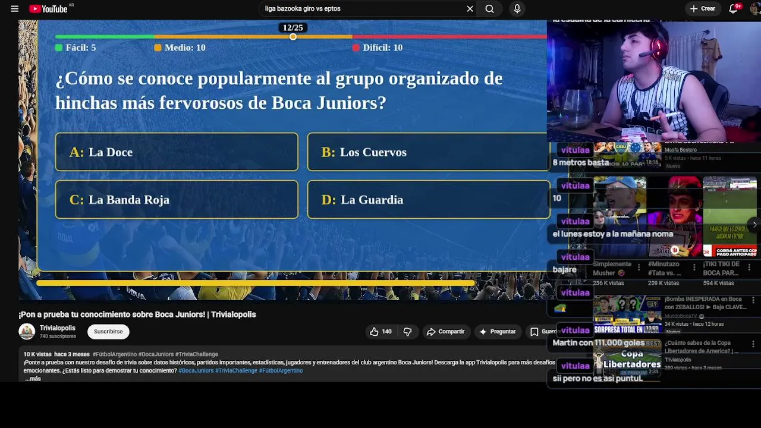Click the Compartir share button

pos(445,332)
